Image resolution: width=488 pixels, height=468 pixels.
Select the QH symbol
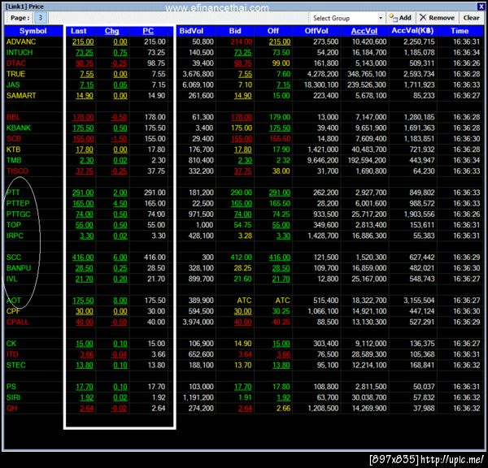click(12, 409)
